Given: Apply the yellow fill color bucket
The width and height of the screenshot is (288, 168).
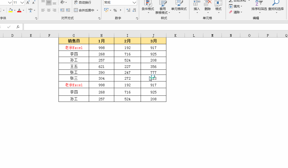Looking at the screenshot, I should point(11,10).
